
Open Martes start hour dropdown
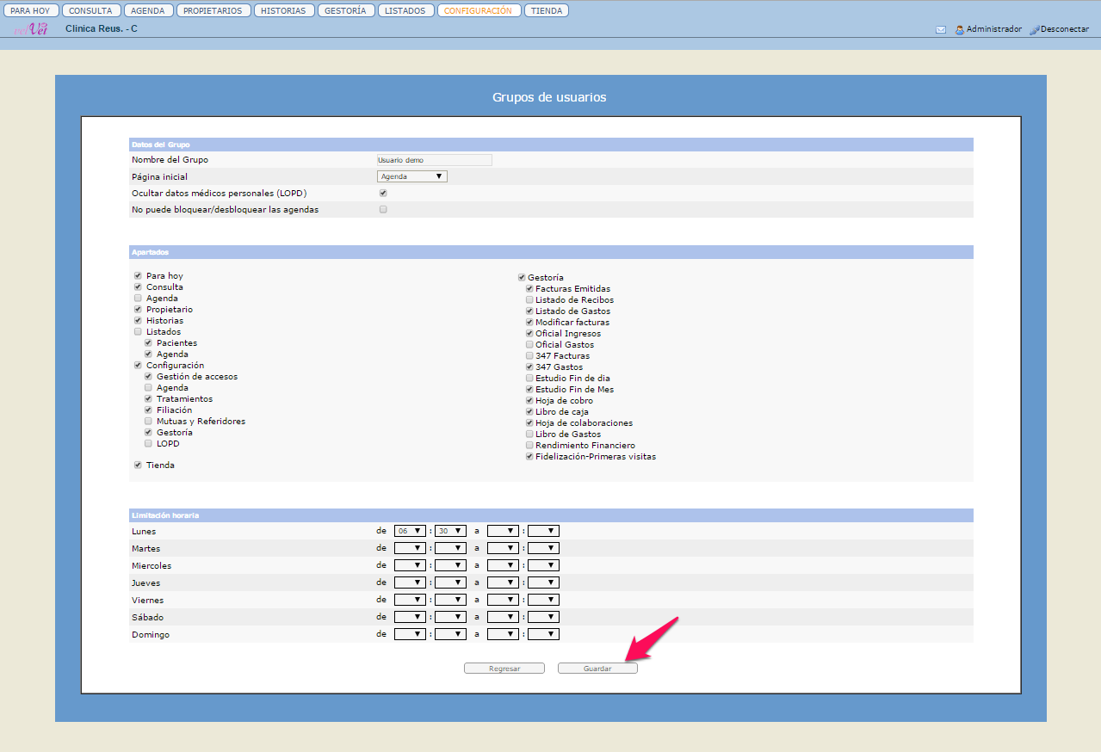click(x=410, y=548)
